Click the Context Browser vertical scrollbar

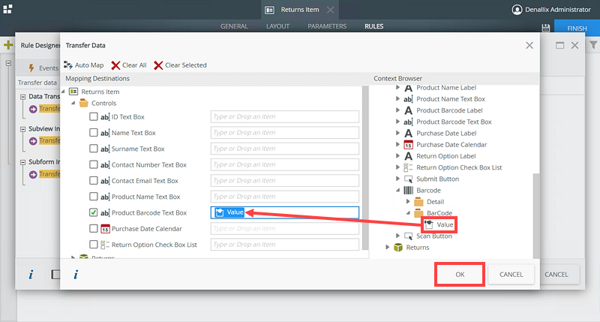pyautogui.click(x=536, y=215)
